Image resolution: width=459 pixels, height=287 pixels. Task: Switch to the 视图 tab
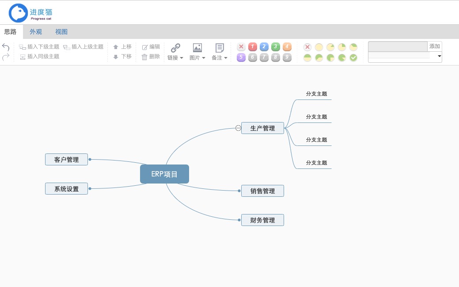(61, 32)
